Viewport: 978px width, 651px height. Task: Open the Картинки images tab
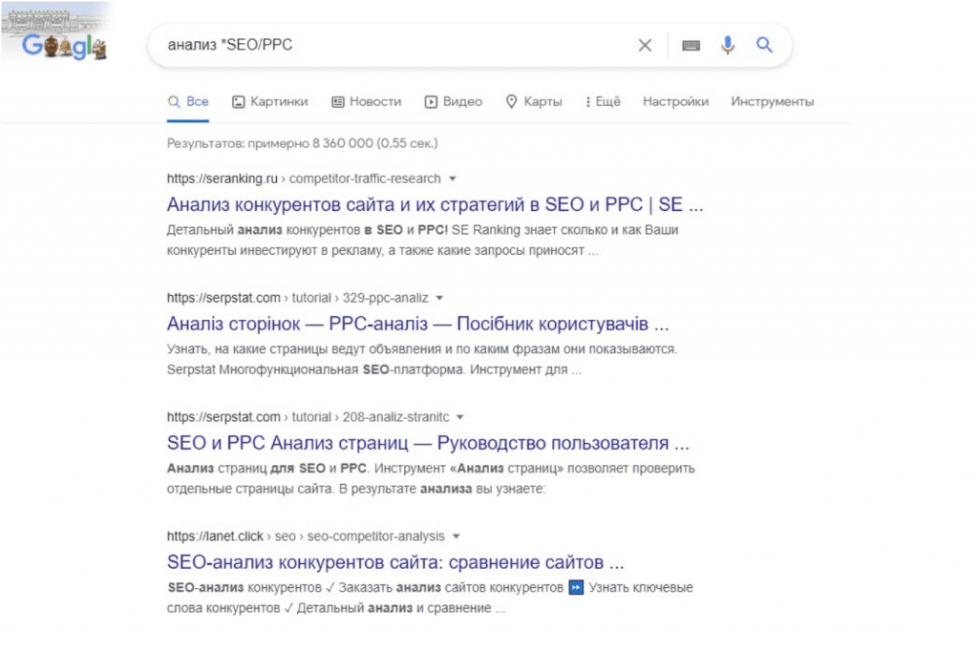pos(270,101)
